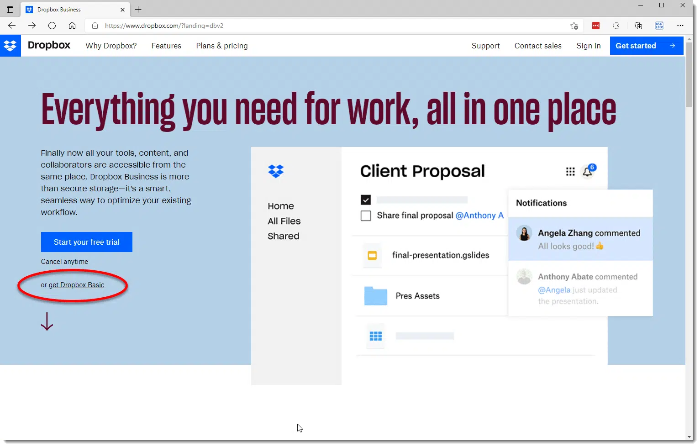Viewport: 700px width, 447px height.
Task: Click the Ask Leo extension icon
Action: tap(659, 26)
